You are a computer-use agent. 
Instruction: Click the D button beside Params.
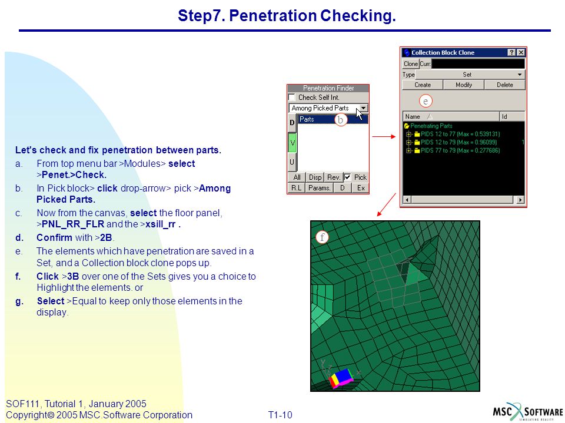tap(343, 188)
